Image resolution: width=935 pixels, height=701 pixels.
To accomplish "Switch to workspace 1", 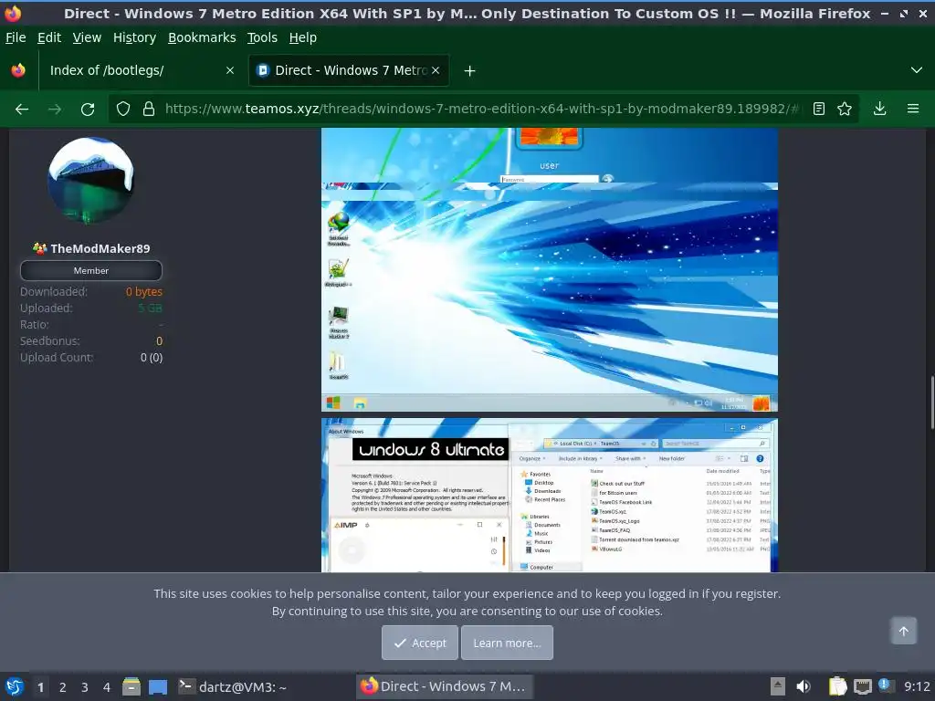I will [x=40, y=686].
